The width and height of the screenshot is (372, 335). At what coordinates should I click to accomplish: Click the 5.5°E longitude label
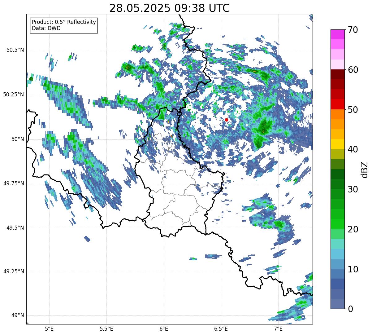tap(106, 328)
